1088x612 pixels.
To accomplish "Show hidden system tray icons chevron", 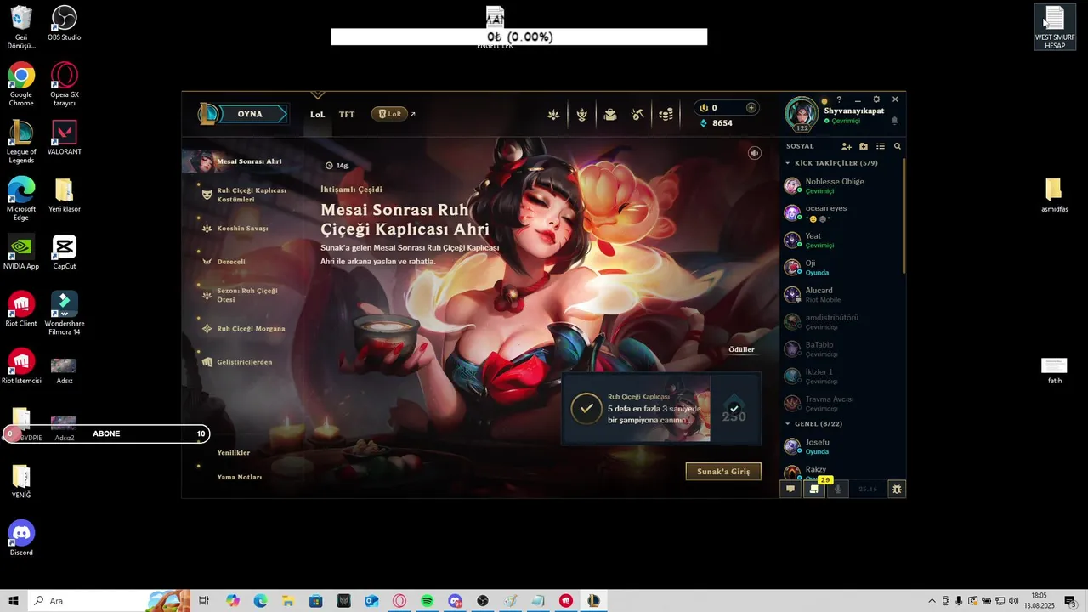I will point(932,601).
